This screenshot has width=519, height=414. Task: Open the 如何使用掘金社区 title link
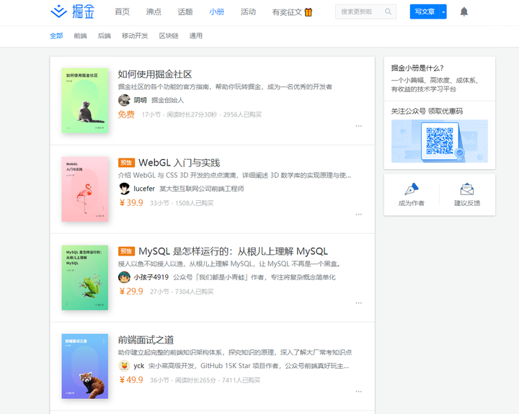(x=155, y=74)
